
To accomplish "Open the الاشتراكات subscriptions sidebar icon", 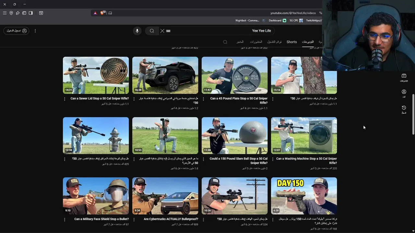I will pos(404,78).
